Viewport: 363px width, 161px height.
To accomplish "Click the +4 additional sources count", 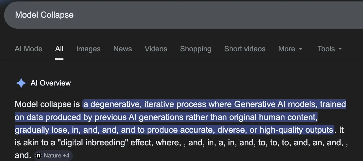I will (x=66, y=156).
